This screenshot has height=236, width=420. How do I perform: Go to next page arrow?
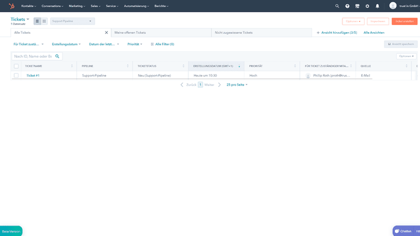(219, 85)
